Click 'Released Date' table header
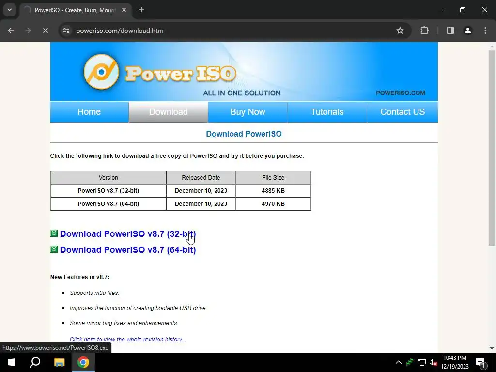 click(x=201, y=178)
